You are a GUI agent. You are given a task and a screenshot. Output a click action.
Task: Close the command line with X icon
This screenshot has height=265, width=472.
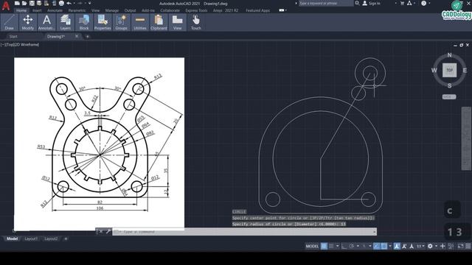101,232
